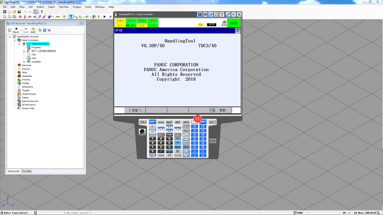Toggle the pendant view icon in title bar
This screenshot has height=215, width=383.
(x=200, y=14)
